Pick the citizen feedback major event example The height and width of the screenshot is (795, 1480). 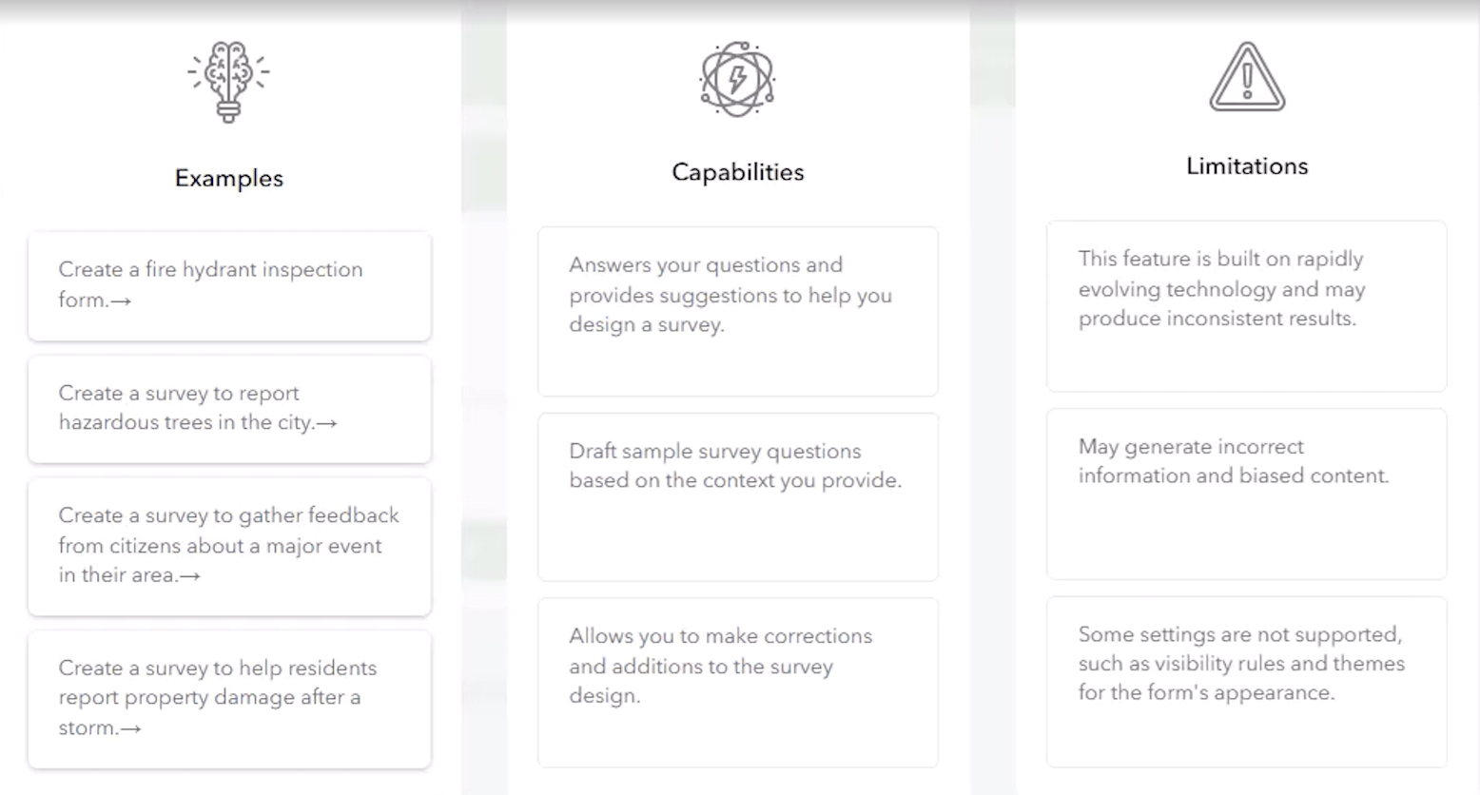[229, 546]
